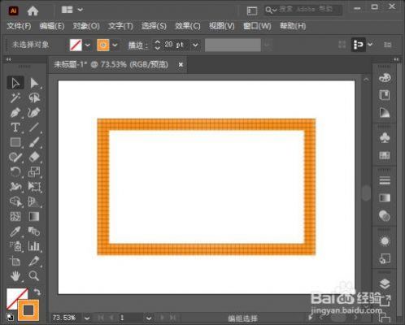Select the Zoom tool
Image resolution: width=405 pixels, height=325 pixels.
(34, 276)
